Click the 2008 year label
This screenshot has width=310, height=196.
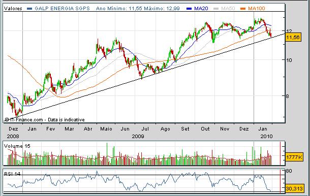click(x=13, y=136)
